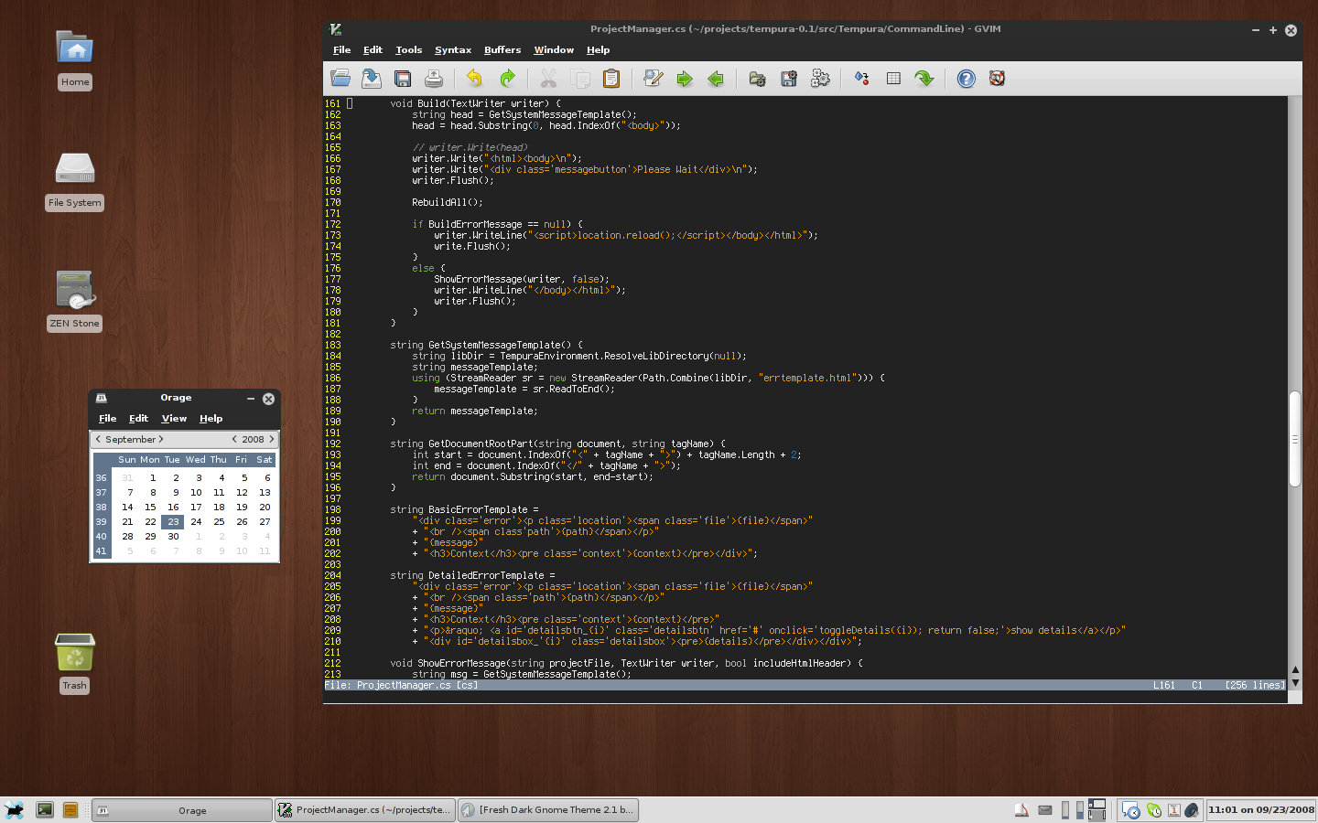Select September 15 in Orage calendar

click(150, 508)
